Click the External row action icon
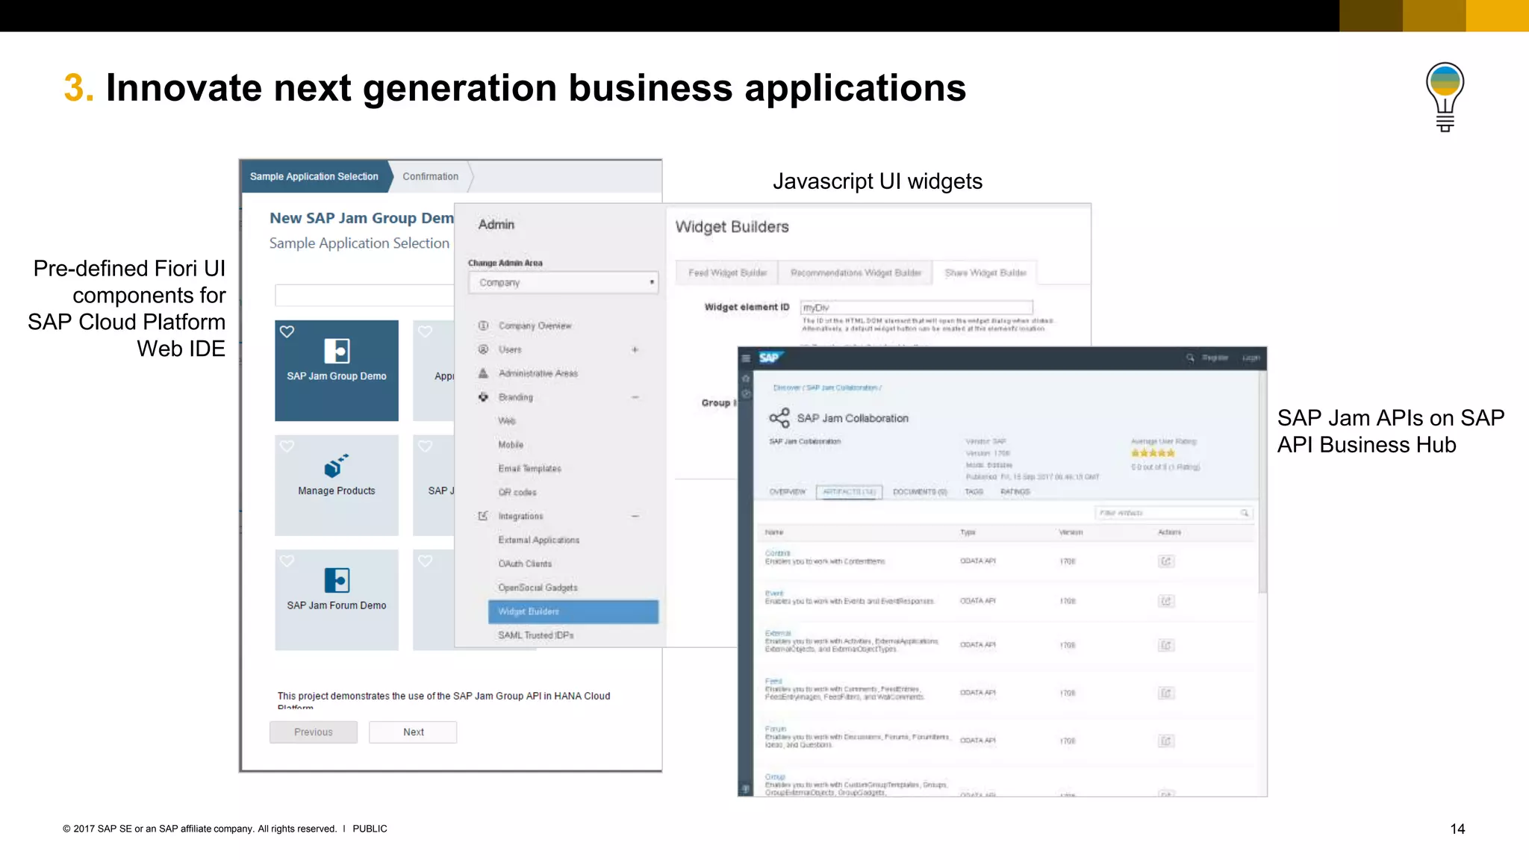 pos(1166,645)
